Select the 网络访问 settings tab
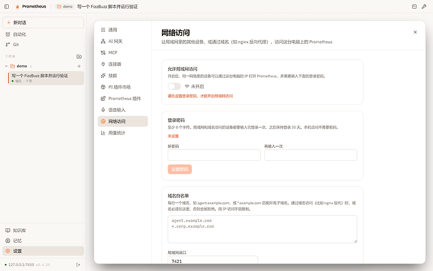Screen dimensions: 433x271 coord(122,121)
